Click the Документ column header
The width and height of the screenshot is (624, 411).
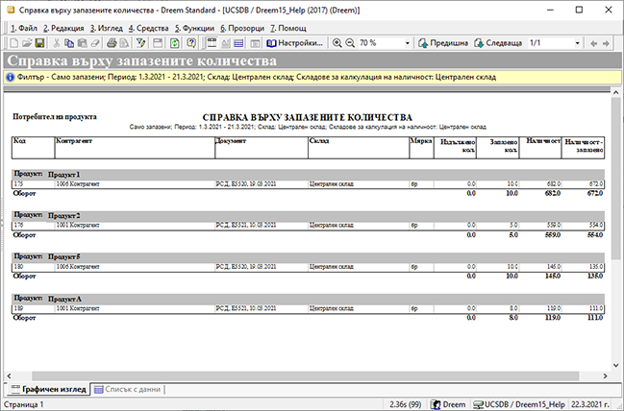[262, 148]
